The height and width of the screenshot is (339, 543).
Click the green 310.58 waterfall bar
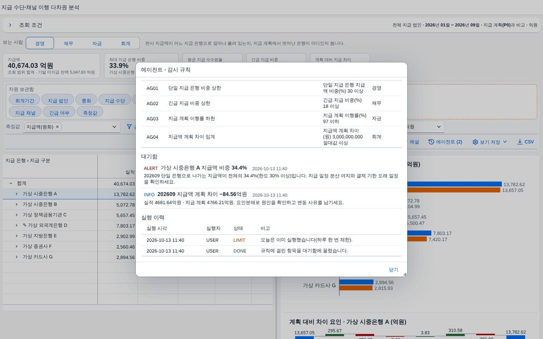456,334
